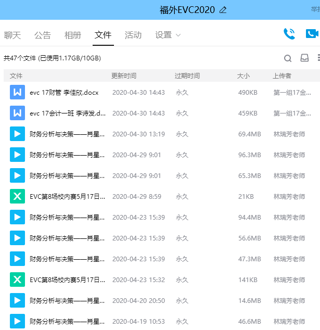
Task: Click the 共47个文件 storage usage text
Action: 52,58
